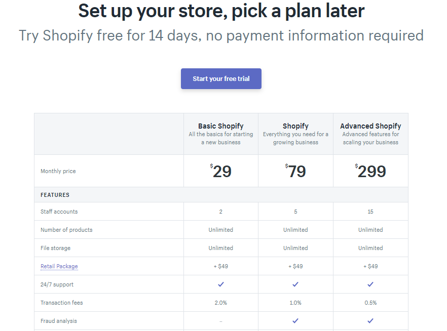The image size is (447, 331).
Task: Click 'Advanced features for scaling your business'
Action: [370, 138]
